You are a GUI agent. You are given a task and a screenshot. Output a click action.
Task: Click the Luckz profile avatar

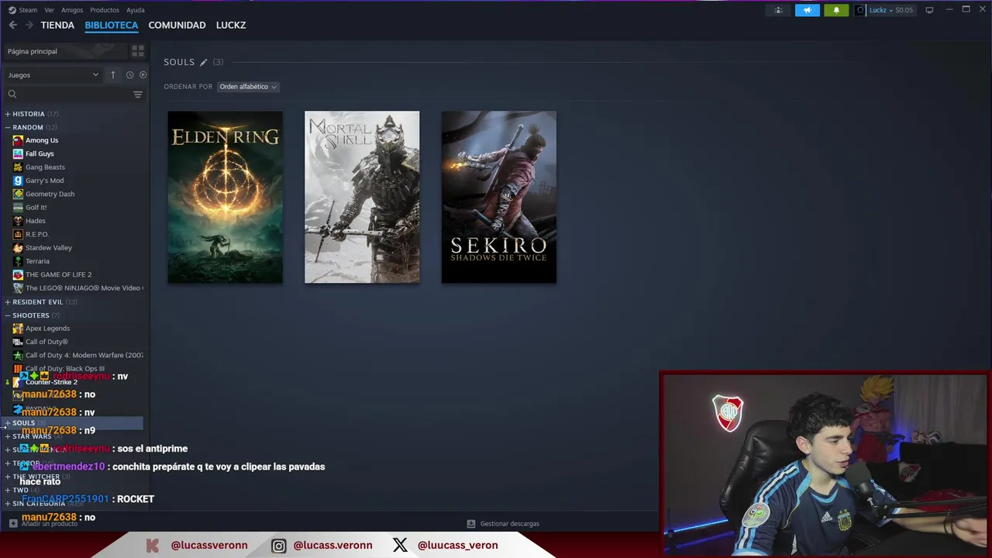[x=860, y=10]
